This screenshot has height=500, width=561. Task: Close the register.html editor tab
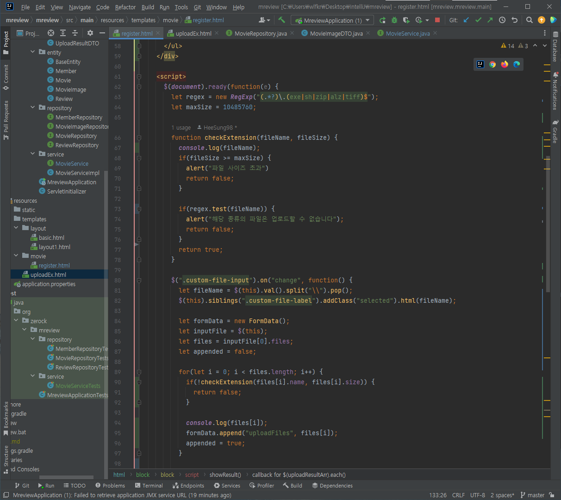pyautogui.click(x=158, y=33)
